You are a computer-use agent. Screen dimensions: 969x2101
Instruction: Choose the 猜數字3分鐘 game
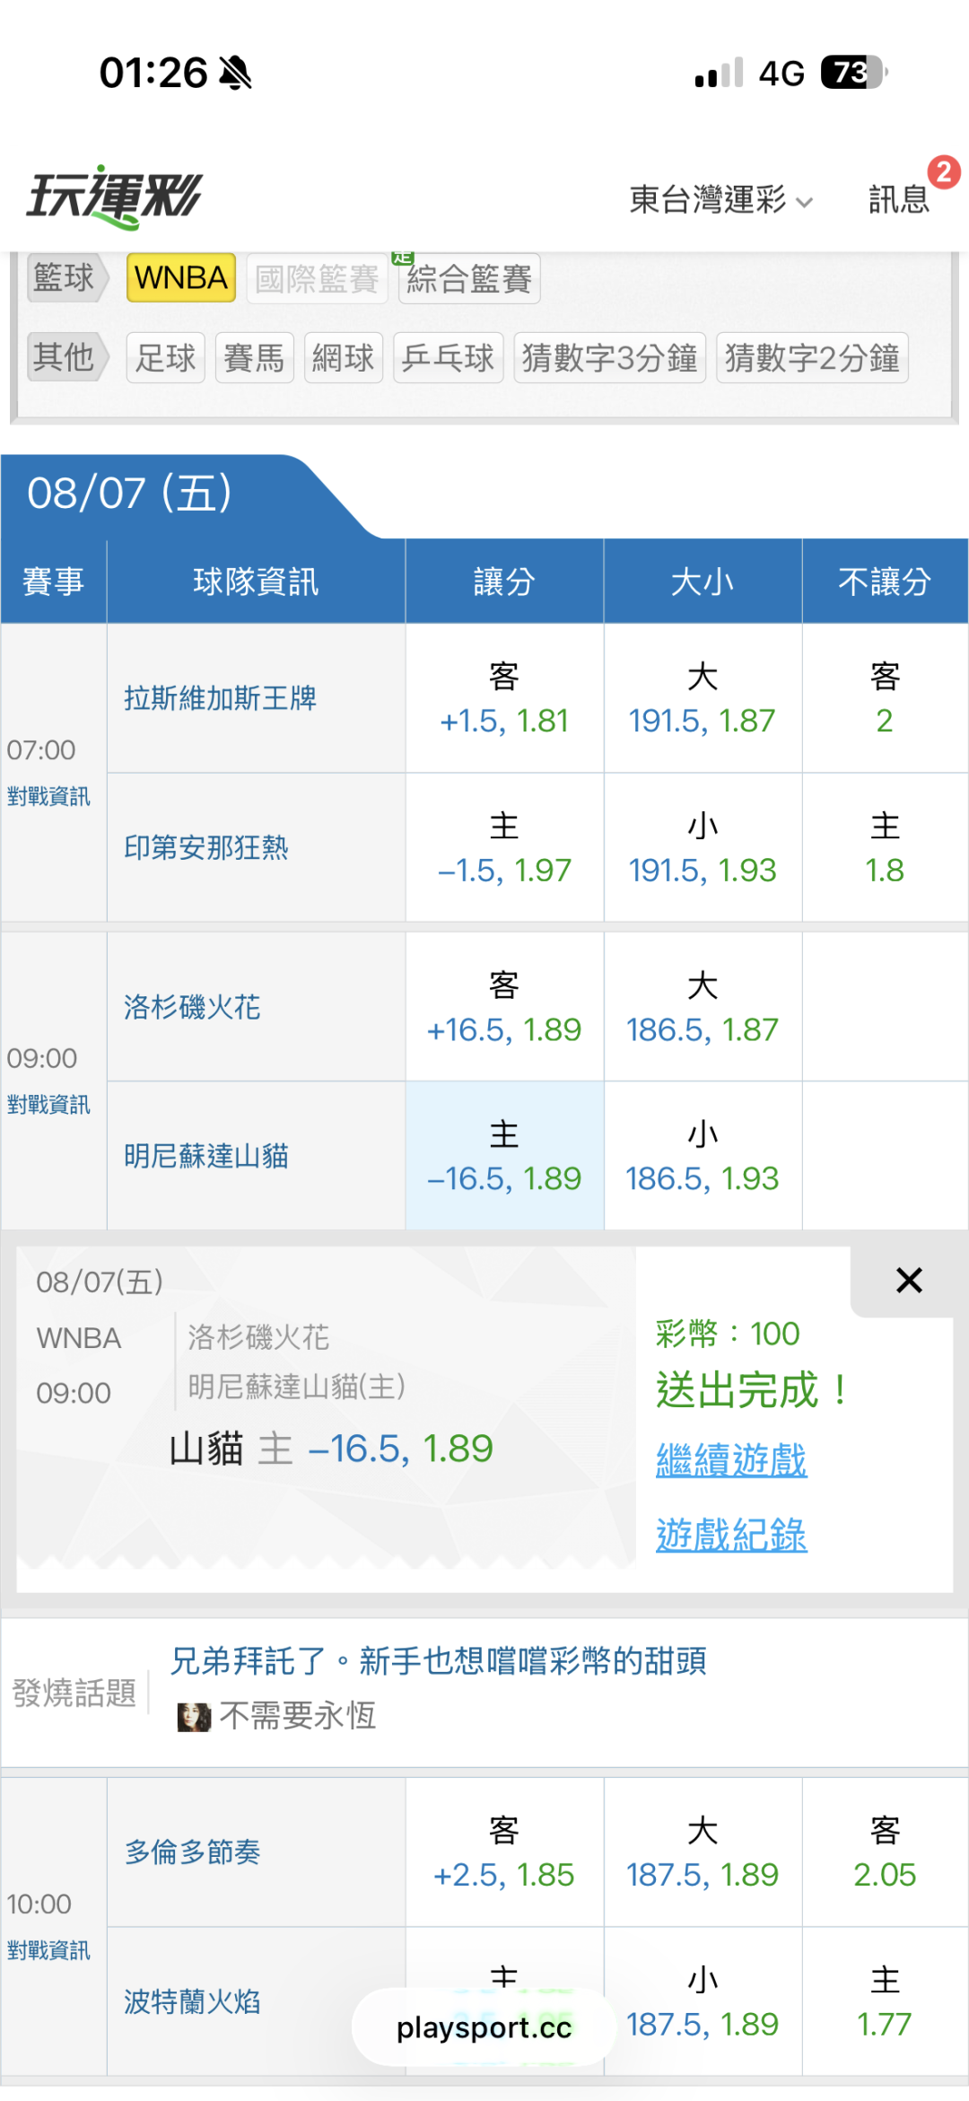pyautogui.click(x=610, y=357)
